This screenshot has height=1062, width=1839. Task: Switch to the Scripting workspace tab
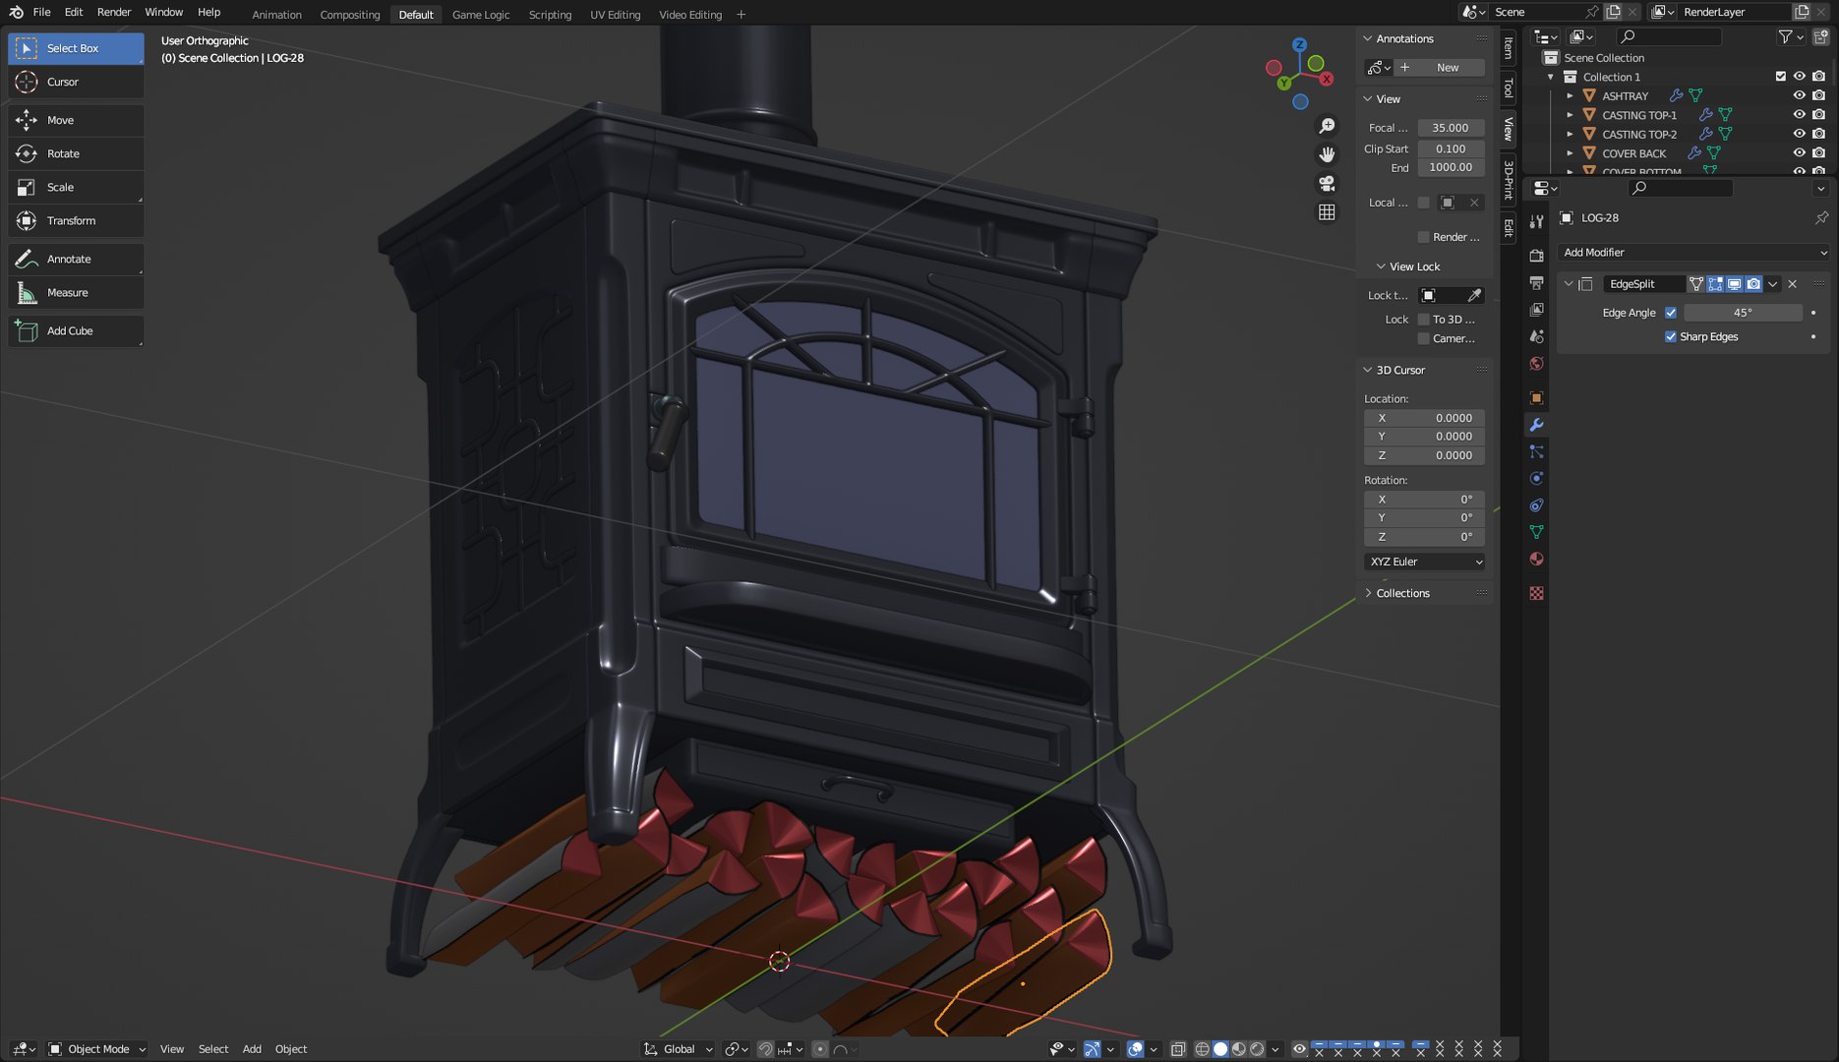pyautogui.click(x=550, y=15)
